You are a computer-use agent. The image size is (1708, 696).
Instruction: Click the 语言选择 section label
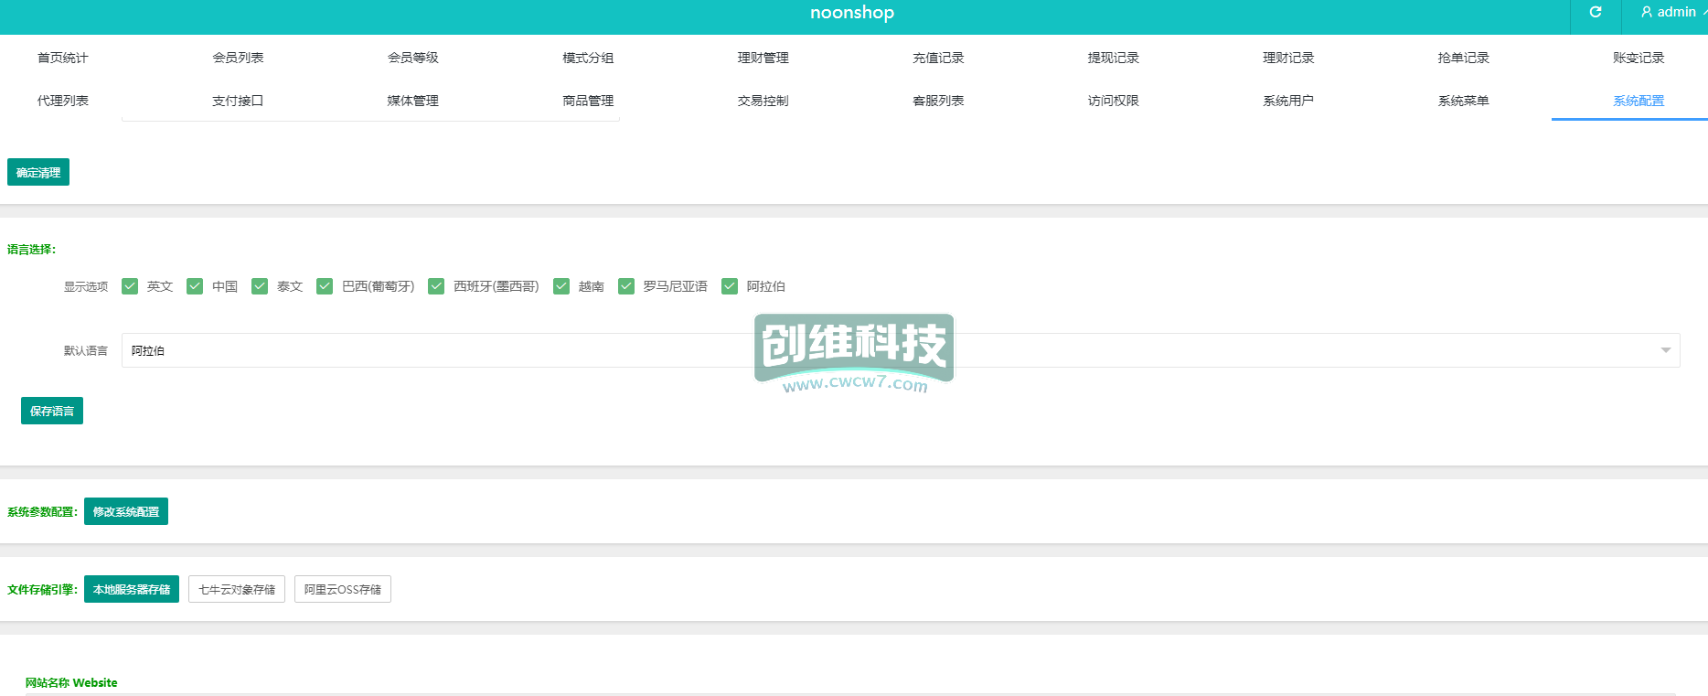[x=32, y=249]
